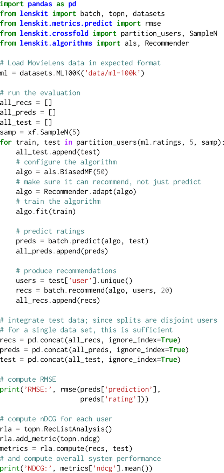Image resolution: width=224 pixels, height=473 pixels.
Task: Click the 'import pandas as pd' line
Action: click(38, 4)
